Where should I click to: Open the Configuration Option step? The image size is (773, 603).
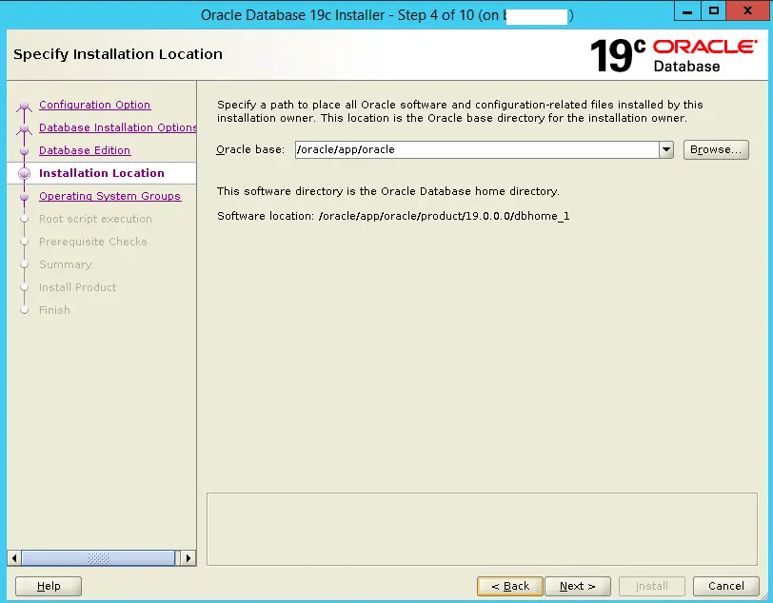coord(94,105)
